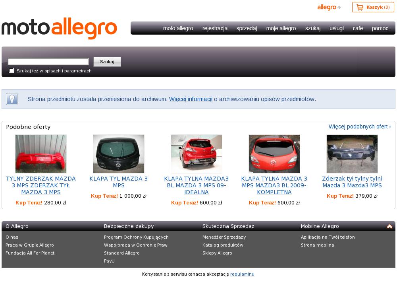Screen dimensions: 397x282
Task: Click the 280,00 zł price
Action: coord(55,202)
